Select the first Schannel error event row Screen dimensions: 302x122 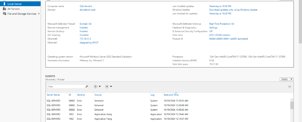pos(118,101)
